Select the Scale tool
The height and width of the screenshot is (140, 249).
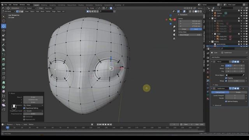click(x=4, y=35)
